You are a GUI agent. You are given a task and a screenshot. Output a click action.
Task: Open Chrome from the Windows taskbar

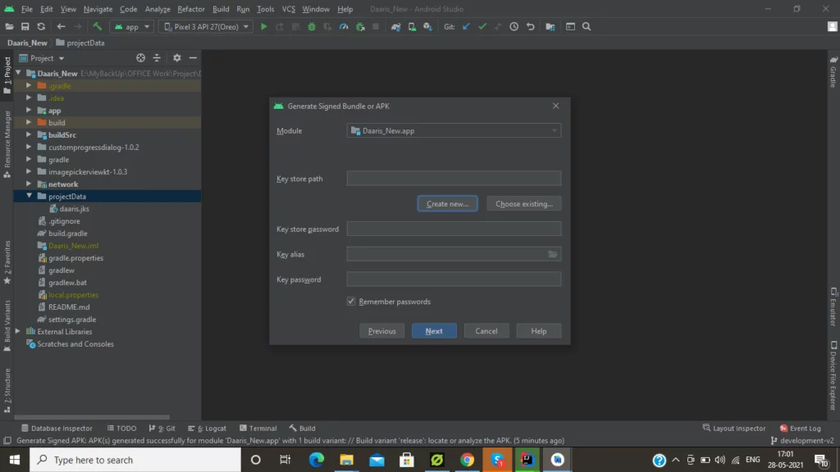point(467,460)
